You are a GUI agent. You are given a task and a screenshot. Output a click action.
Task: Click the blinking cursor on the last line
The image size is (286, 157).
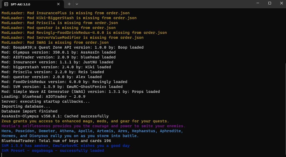pyautogui.click(x=2, y=155)
